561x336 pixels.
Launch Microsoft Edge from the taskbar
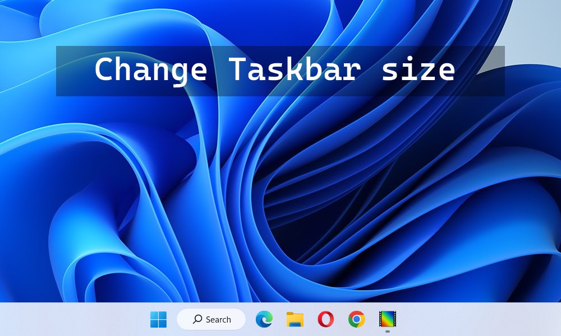[x=264, y=319]
